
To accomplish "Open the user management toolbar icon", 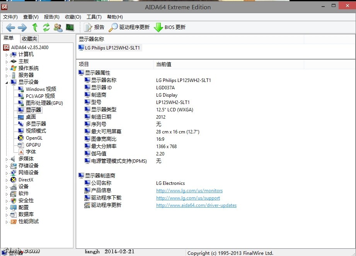I will [x=58, y=27].
